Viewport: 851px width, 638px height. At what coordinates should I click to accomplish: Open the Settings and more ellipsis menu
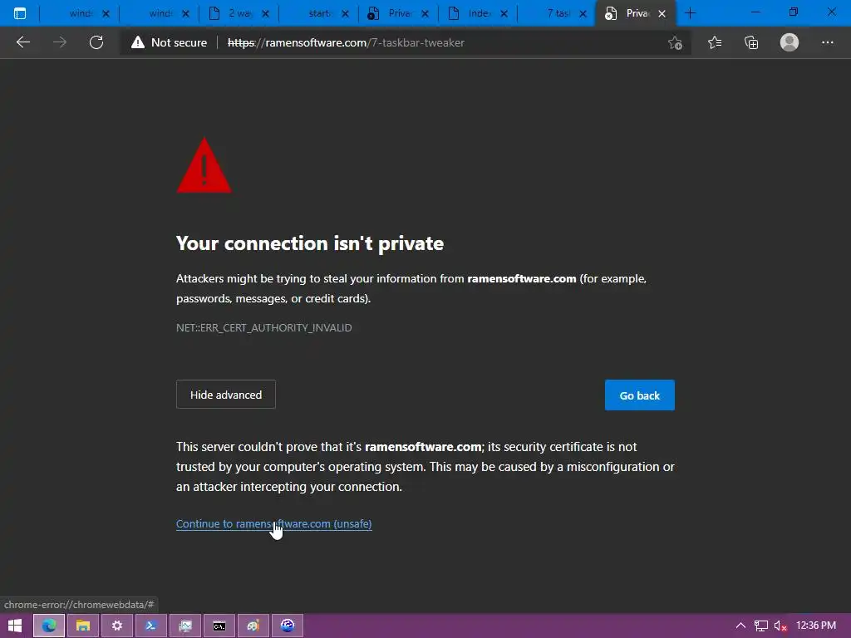point(827,42)
